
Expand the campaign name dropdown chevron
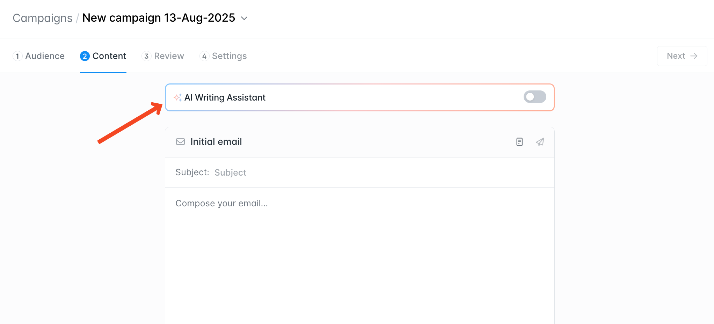(245, 18)
